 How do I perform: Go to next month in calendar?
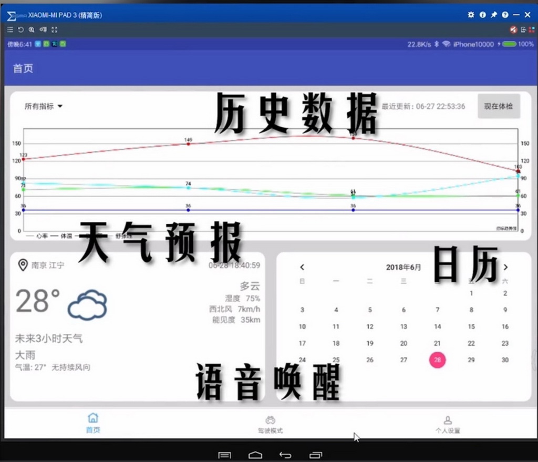click(505, 267)
